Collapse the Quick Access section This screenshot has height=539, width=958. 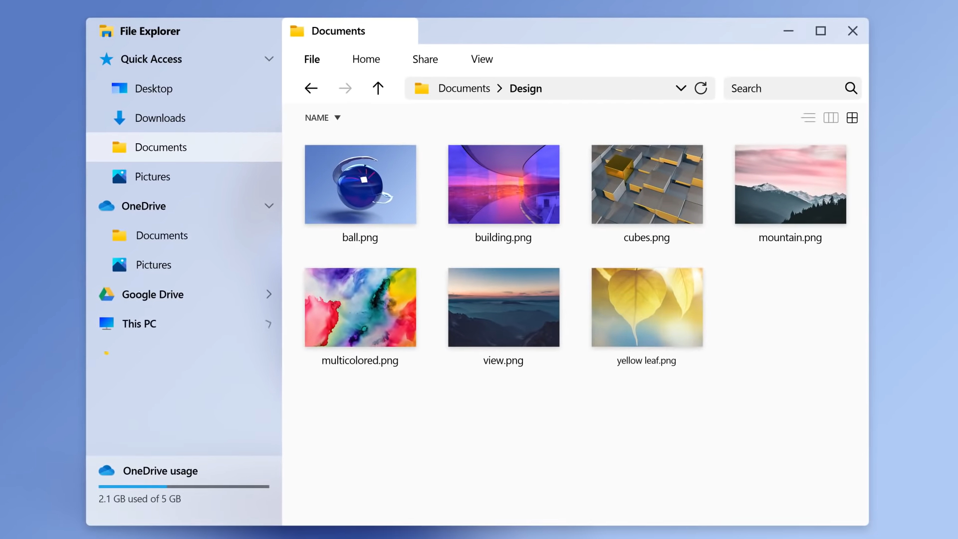click(269, 59)
